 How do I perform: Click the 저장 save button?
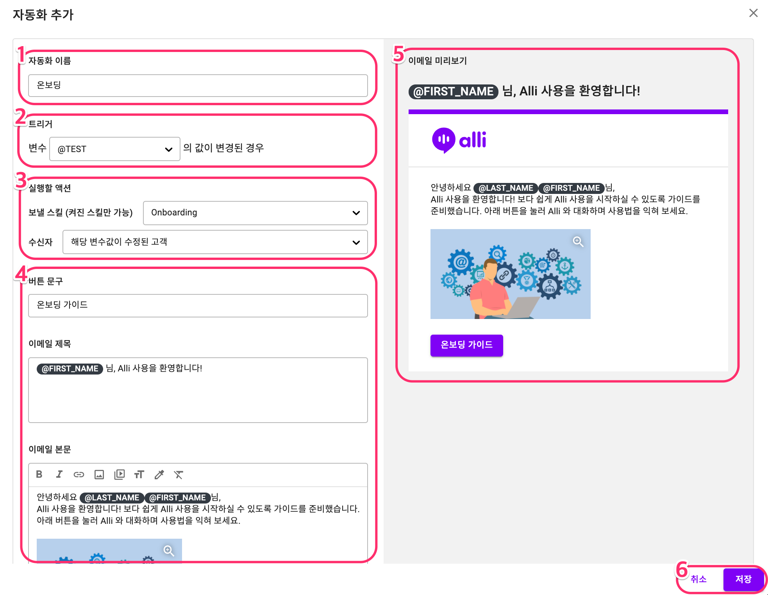(743, 579)
